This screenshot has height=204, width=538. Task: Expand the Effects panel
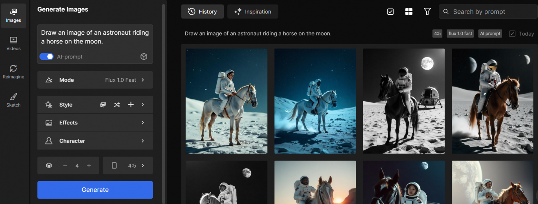pos(95,122)
